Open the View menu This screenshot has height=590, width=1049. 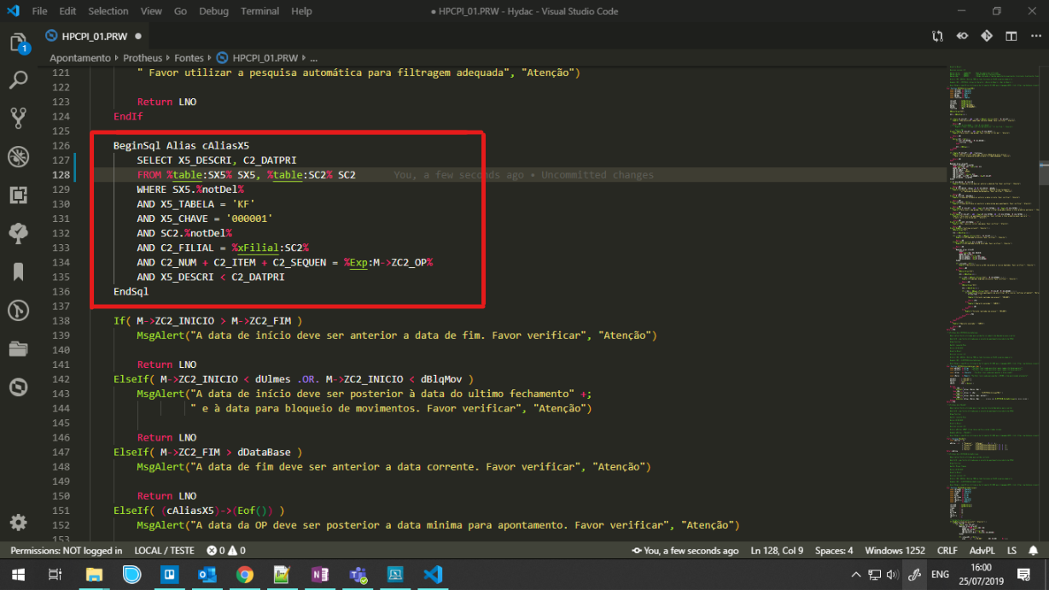[x=151, y=11]
